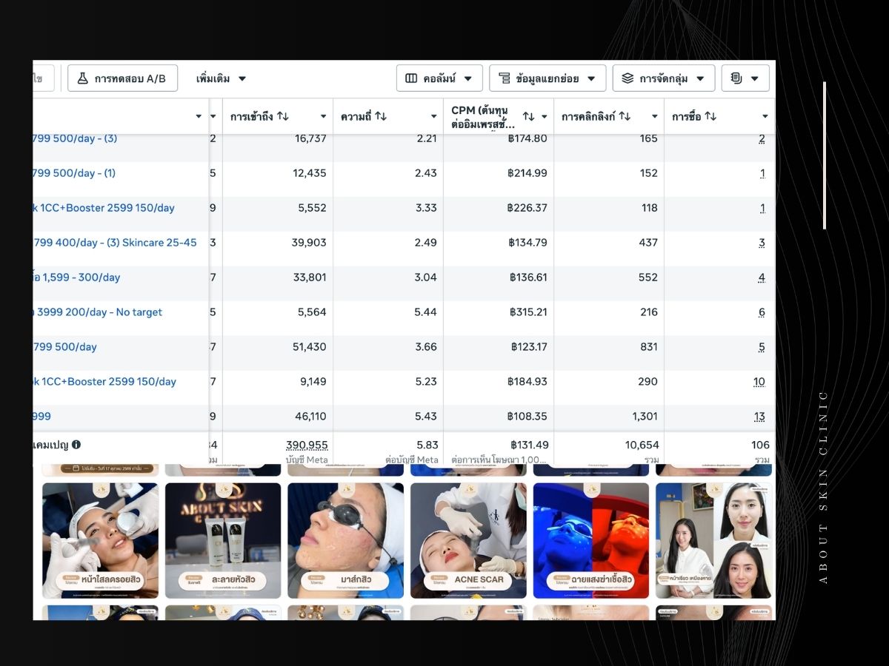Viewport: 889px width, 666px height.
Task: Open the thumbnail with three women portraits
Action: point(713,541)
